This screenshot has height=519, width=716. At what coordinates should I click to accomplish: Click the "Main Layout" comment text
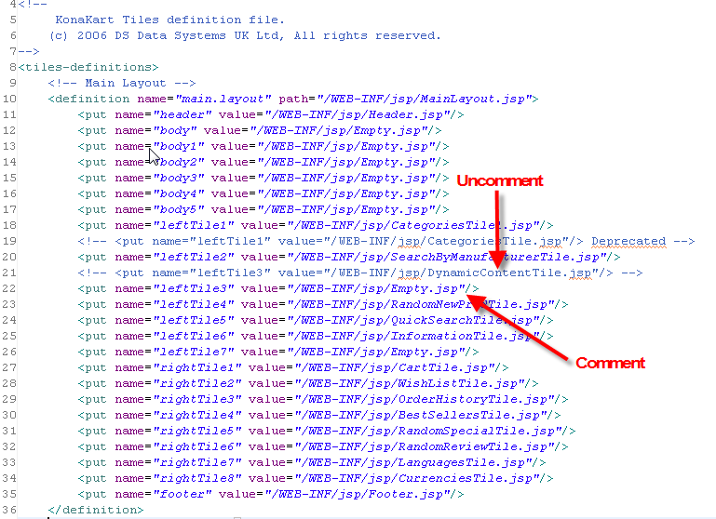point(125,83)
